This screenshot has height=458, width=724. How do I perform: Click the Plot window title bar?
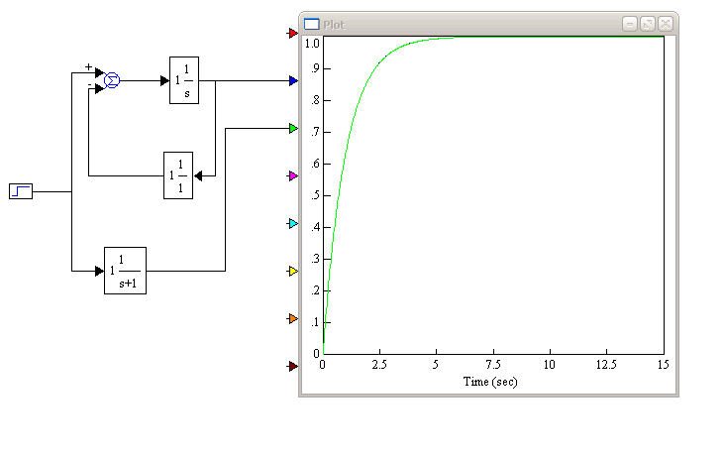click(488, 24)
